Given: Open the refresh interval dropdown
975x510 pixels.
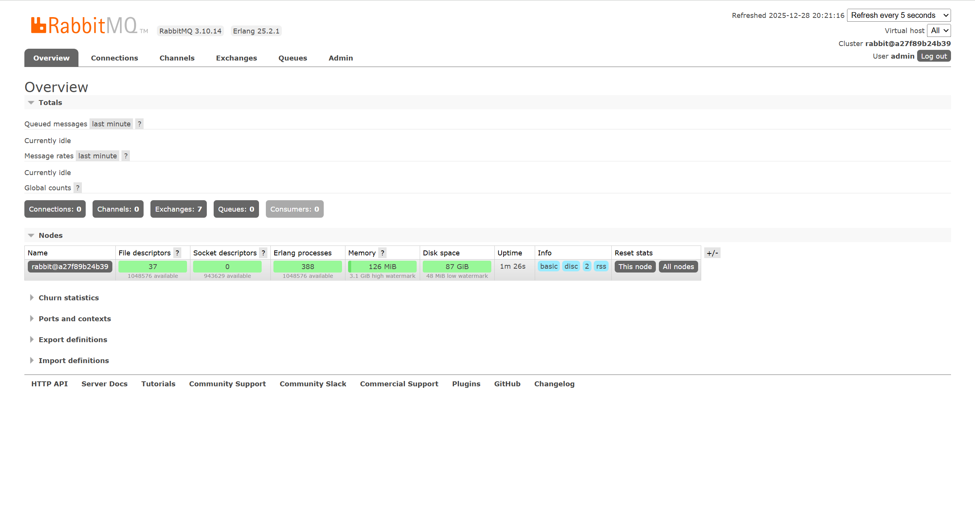Looking at the screenshot, I should (x=898, y=15).
